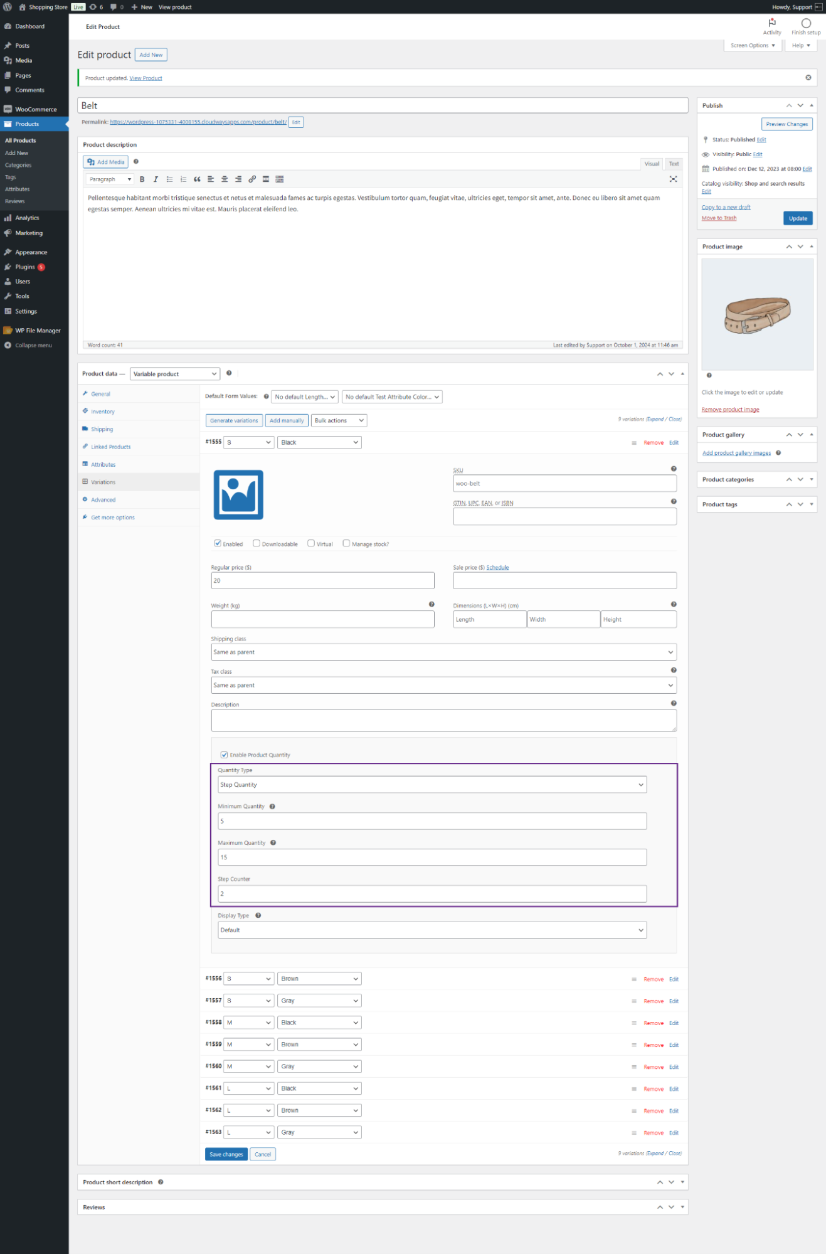Click the Regular price input field
826x1254 pixels.
point(322,581)
